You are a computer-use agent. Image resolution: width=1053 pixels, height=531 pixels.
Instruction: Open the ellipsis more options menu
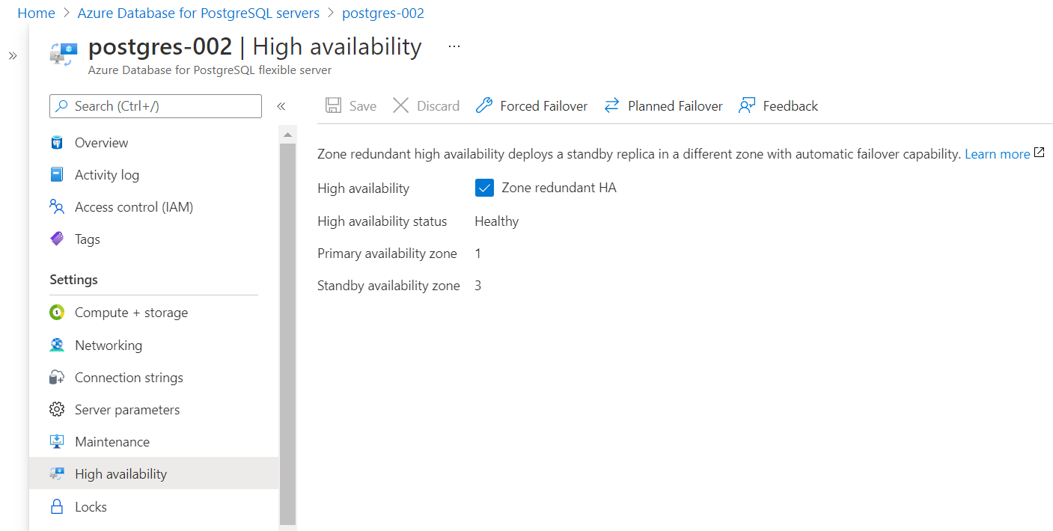(x=454, y=46)
